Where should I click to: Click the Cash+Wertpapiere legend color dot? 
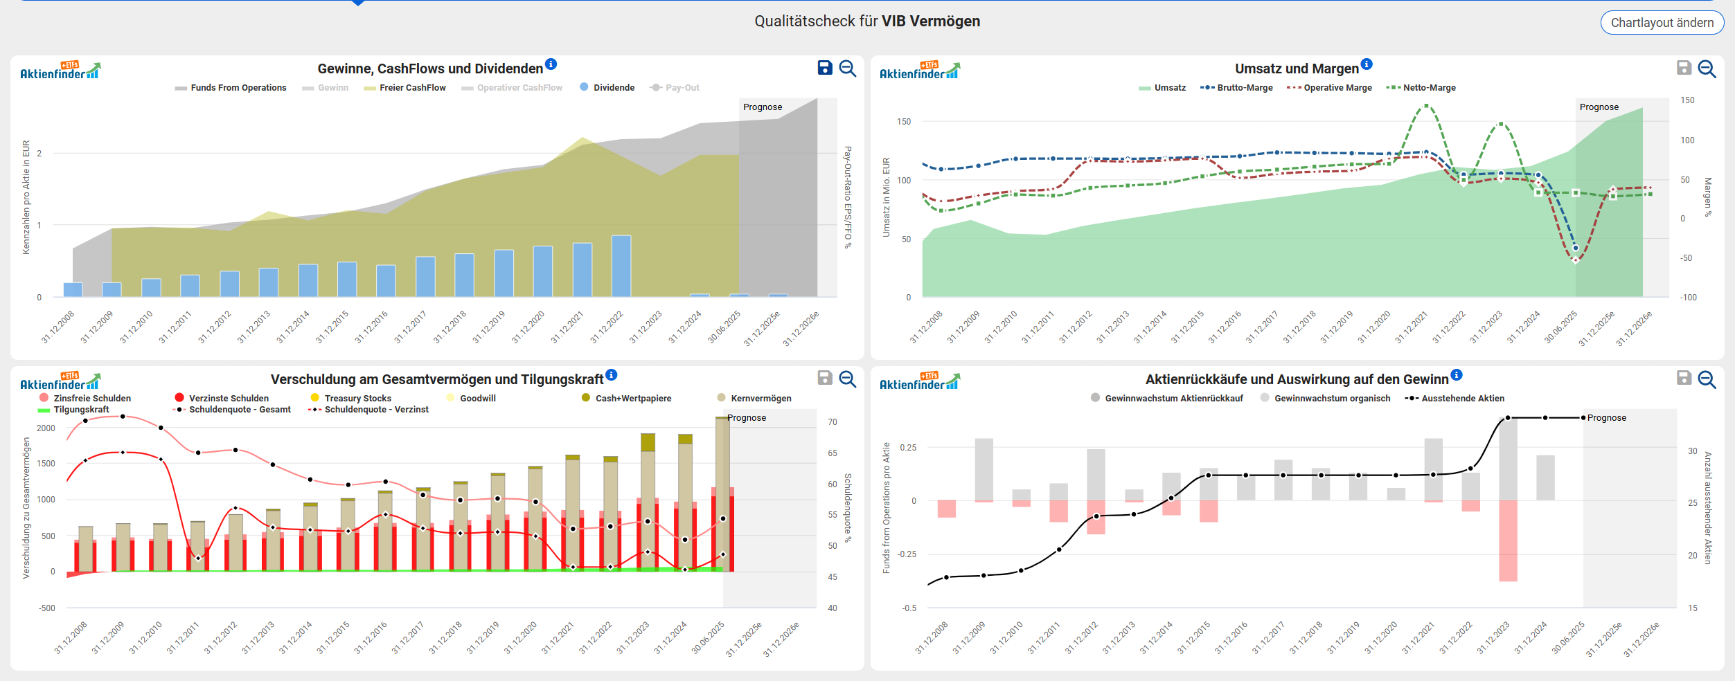586,398
